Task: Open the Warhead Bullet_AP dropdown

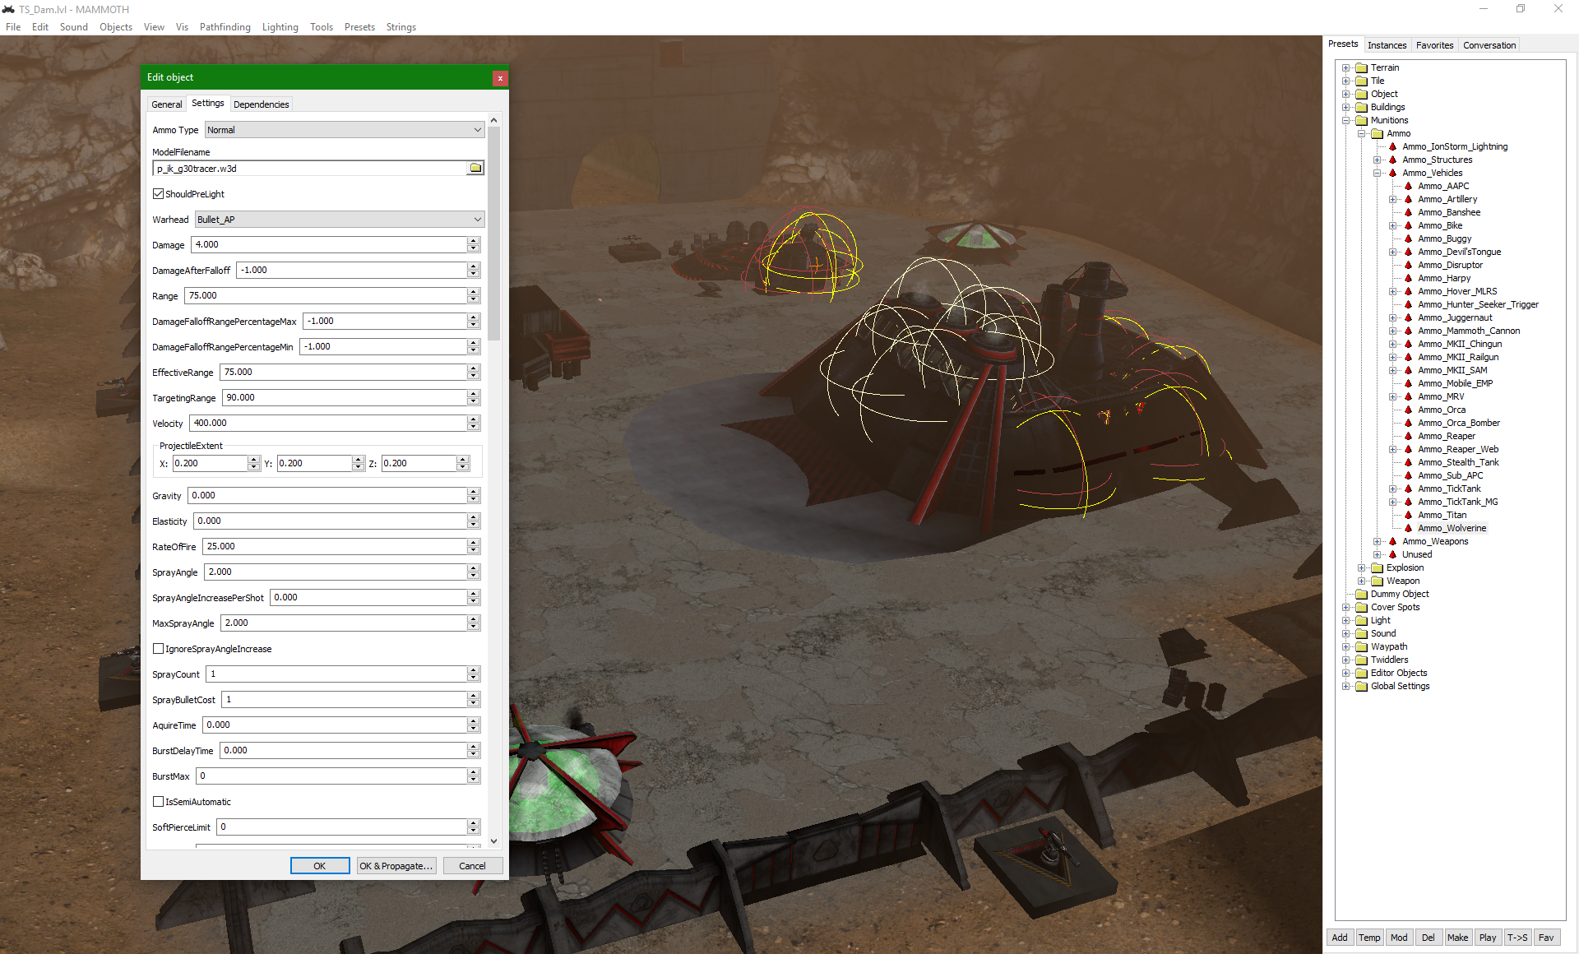Action: (339, 220)
